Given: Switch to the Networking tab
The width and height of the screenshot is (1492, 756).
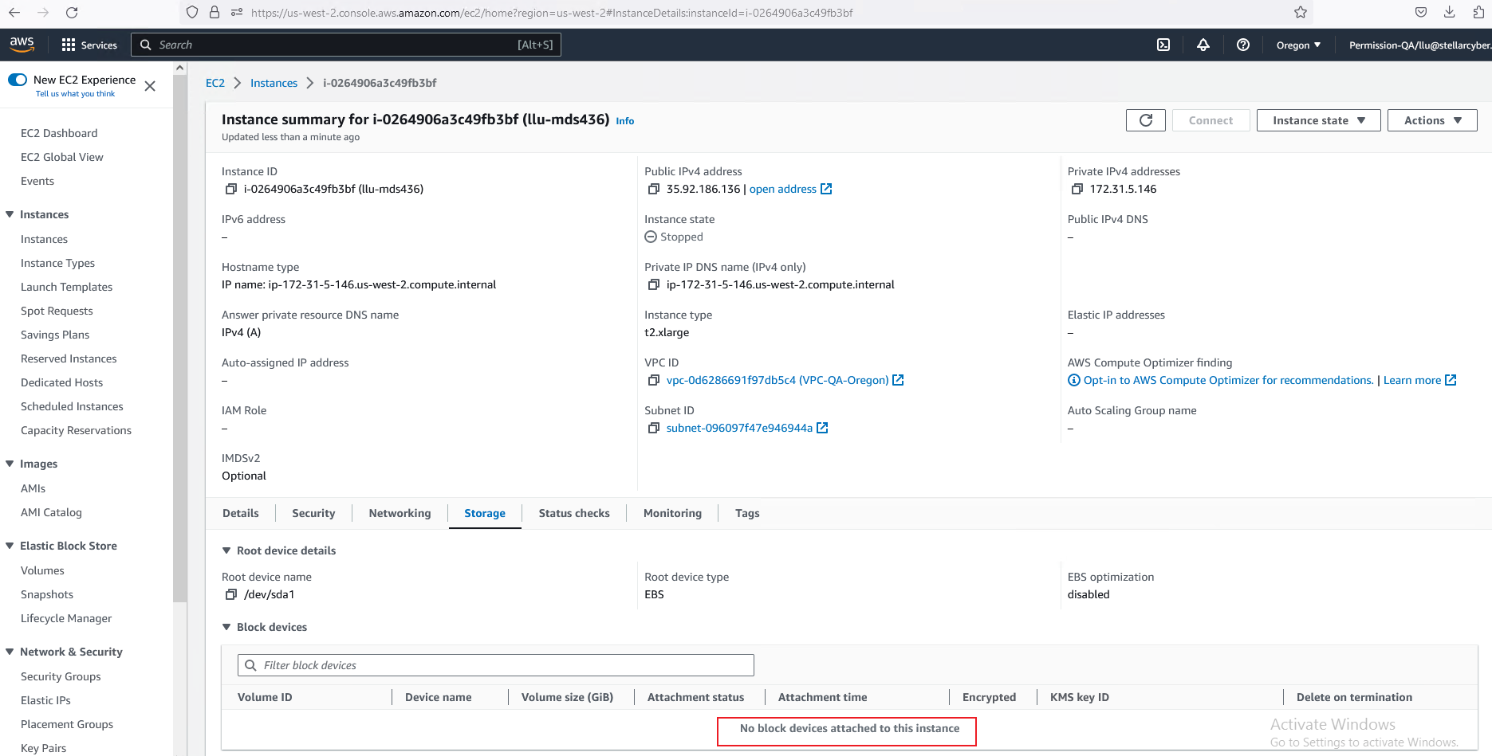Looking at the screenshot, I should 400,513.
